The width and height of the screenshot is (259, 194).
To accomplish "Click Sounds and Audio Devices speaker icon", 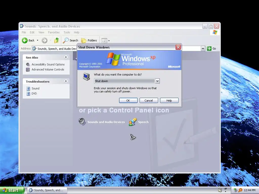I will coord(82,122).
